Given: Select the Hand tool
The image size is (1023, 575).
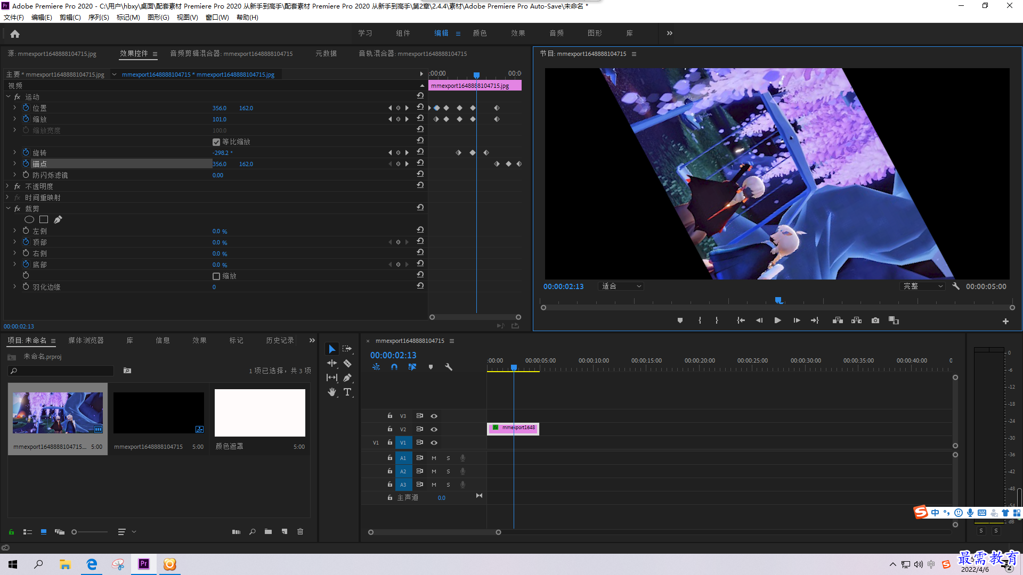Looking at the screenshot, I should tap(332, 392).
